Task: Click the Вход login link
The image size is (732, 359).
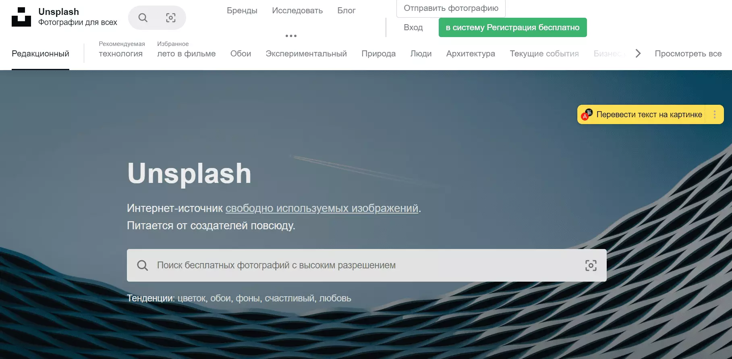Action: 413,27
